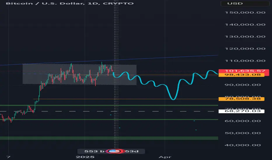Click the 140,000.00 price axis label
The width and height of the screenshot is (272, 160).
[x=245, y=24]
